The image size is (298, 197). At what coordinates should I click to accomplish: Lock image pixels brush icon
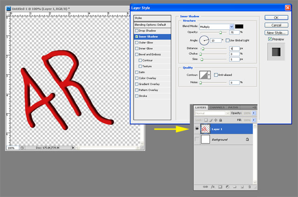(x=211, y=120)
